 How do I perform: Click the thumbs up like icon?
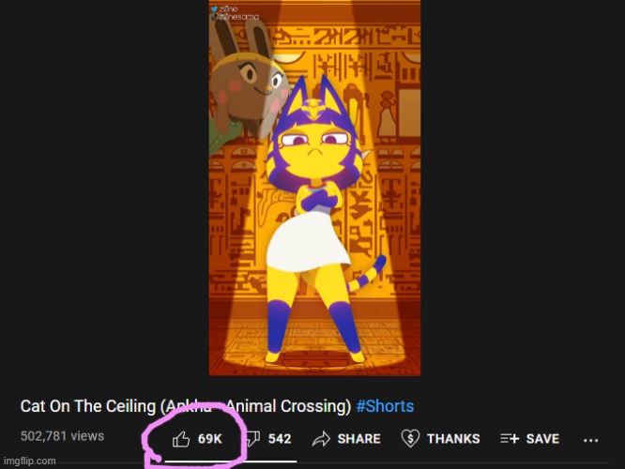(x=180, y=439)
